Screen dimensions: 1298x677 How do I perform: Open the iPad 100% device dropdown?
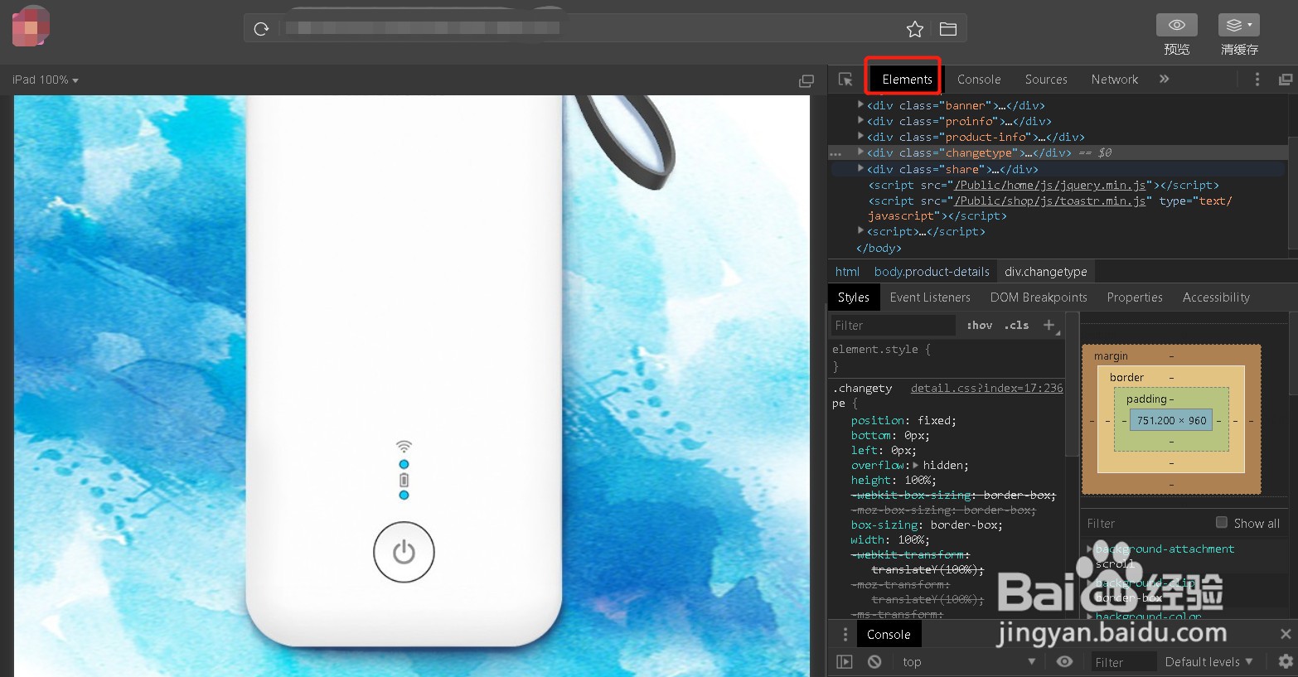click(x=46, y=80)
